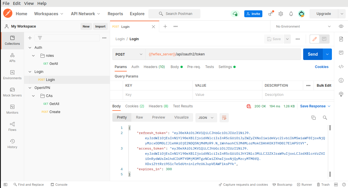Open the Monitors sidebar panel

coord(12,109)
